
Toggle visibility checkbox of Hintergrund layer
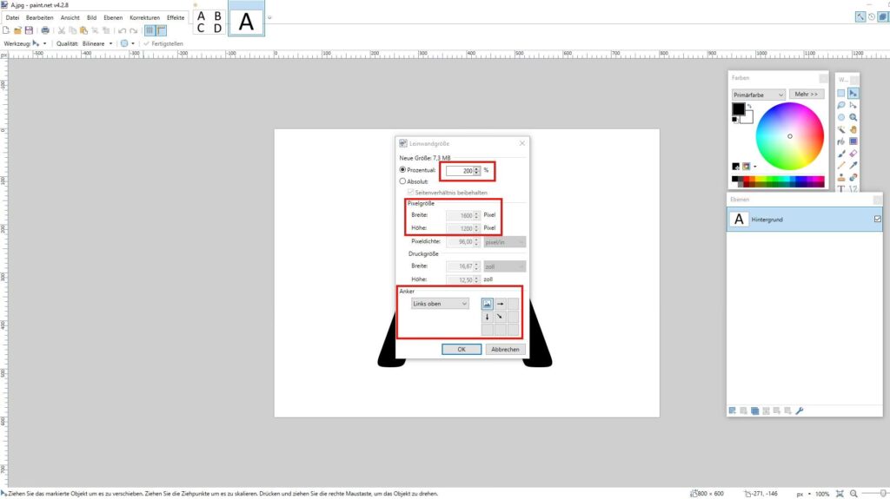pos(877,220)
